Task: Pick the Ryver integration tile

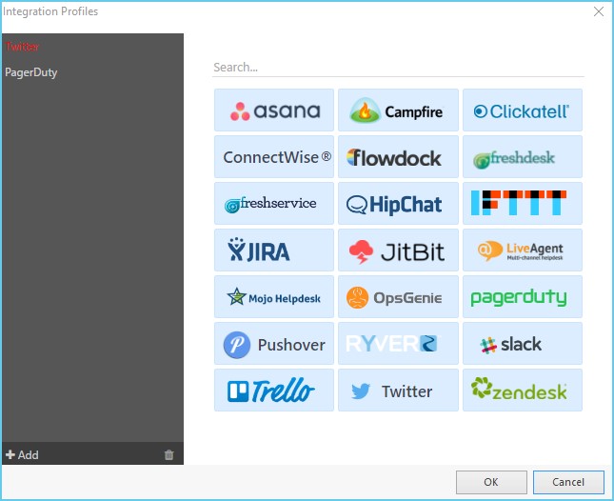Action: click(398, 343)
